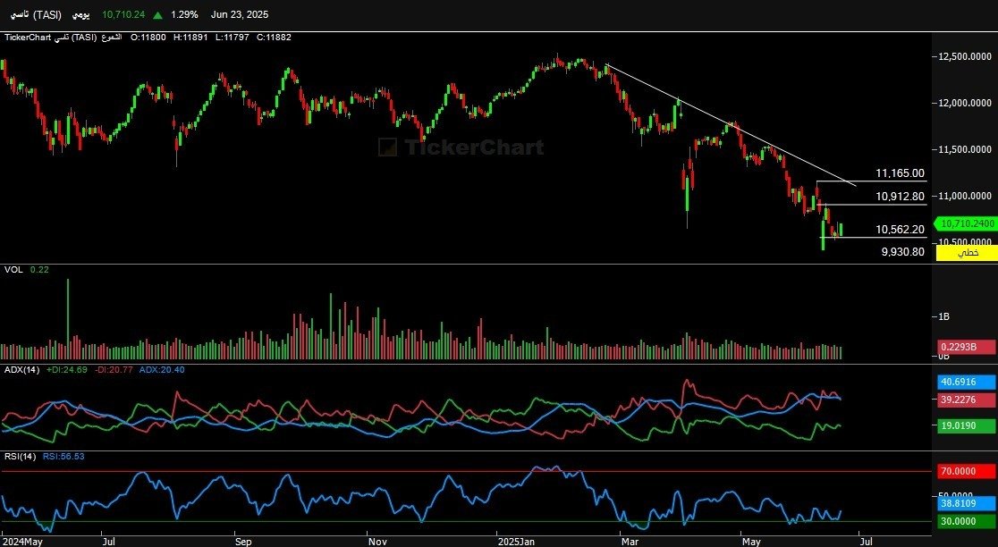Click the green 19.0190 value tag
The image size is (998, 547).
966,425
